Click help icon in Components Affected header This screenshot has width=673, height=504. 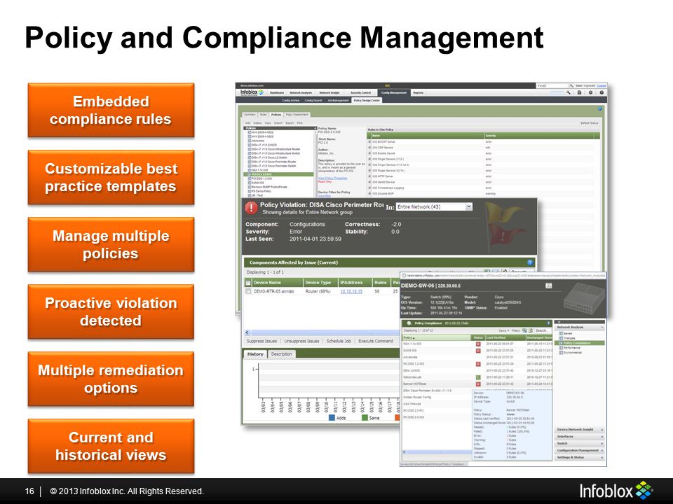point(530,262)
